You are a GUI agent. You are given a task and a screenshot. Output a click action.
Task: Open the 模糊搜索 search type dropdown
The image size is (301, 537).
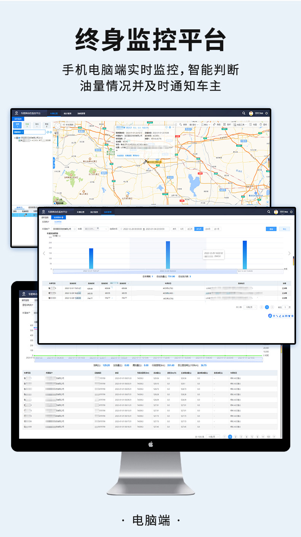tap(18, 132)
